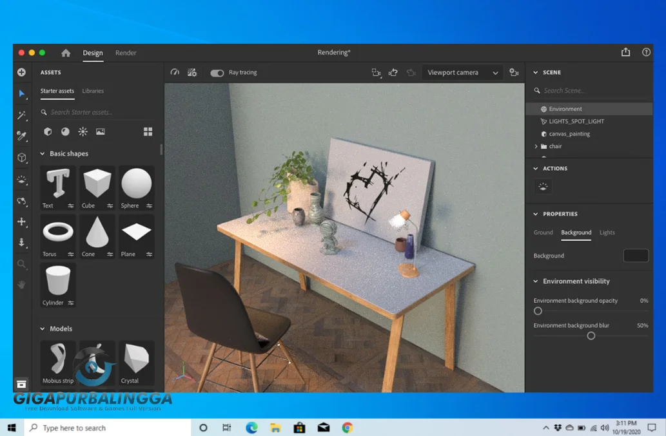Click the Environment background blur slider
Viewport: 666px width, 436px height.
[x=591, y=336]
